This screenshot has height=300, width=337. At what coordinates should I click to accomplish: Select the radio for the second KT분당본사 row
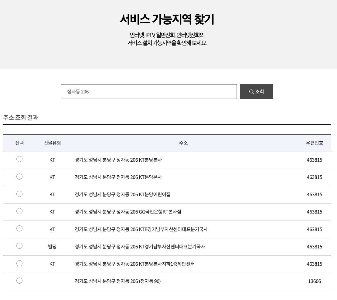coord(19,177)
